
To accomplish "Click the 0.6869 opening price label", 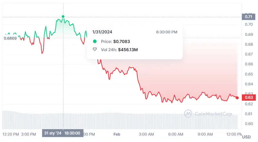I will pos(10,38).
